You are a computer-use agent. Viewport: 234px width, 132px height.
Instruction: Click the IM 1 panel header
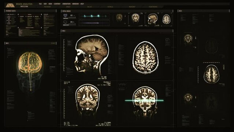click(30, 43)
